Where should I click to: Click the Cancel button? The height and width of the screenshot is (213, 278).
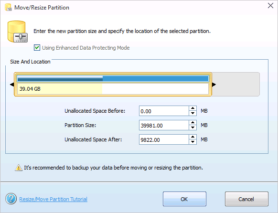pos(246,199)
